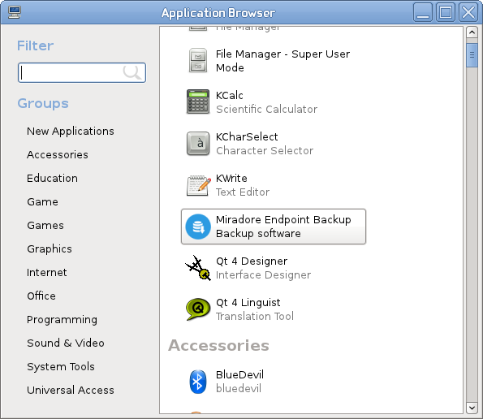Click the "Character Selector" description text
The width and height of the screenshot is (483, 419).
(x=265, y=151)
